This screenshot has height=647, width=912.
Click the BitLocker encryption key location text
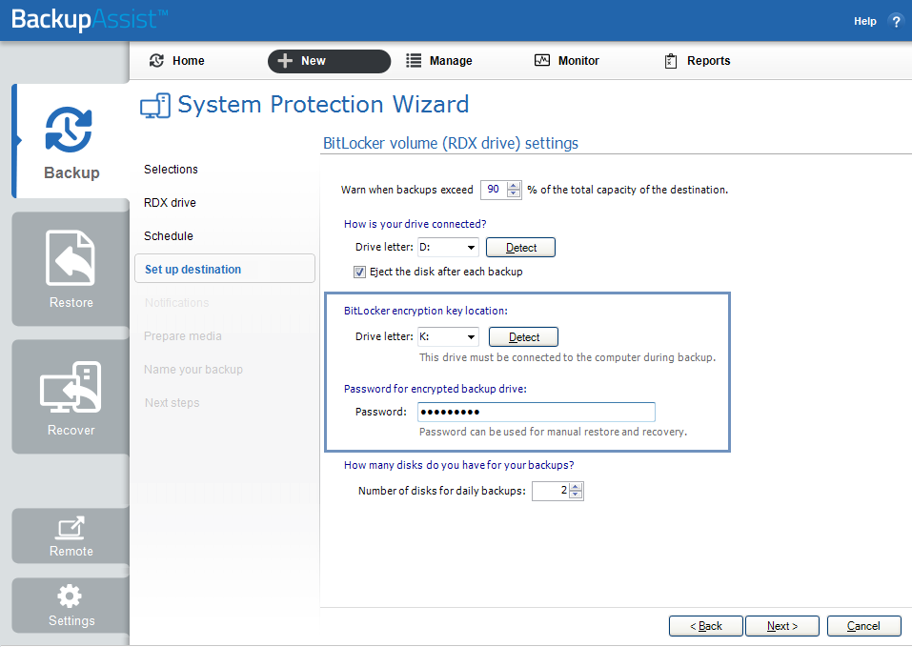tap(426, 311)
